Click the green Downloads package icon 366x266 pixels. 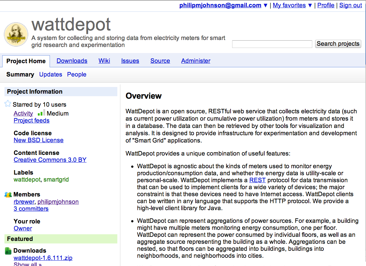(8, 251)
